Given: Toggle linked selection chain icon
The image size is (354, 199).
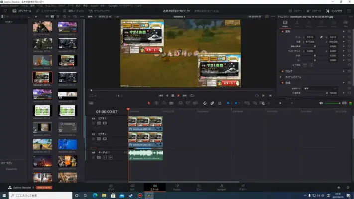Looking at the screenshot, I should click(x=212, y=103).
